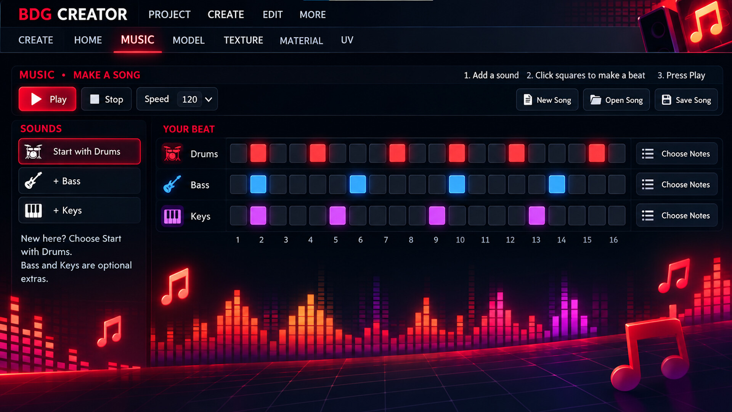The height and width of the screenshot is (412, 732).
Task: Click the list icon in Keys Choose Notes
Action: pyautogui.click(x=648, y=216)
